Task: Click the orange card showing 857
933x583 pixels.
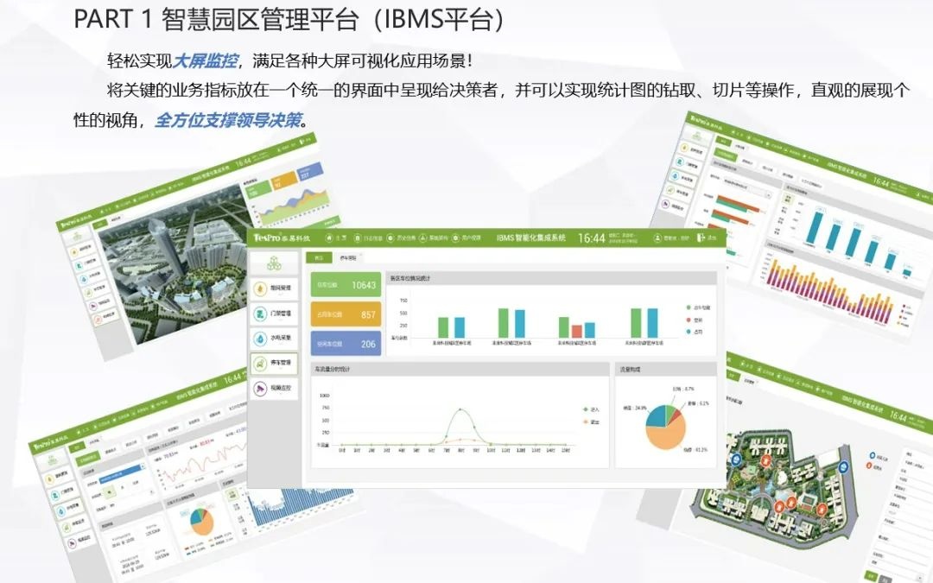Action: pos(346,314)
